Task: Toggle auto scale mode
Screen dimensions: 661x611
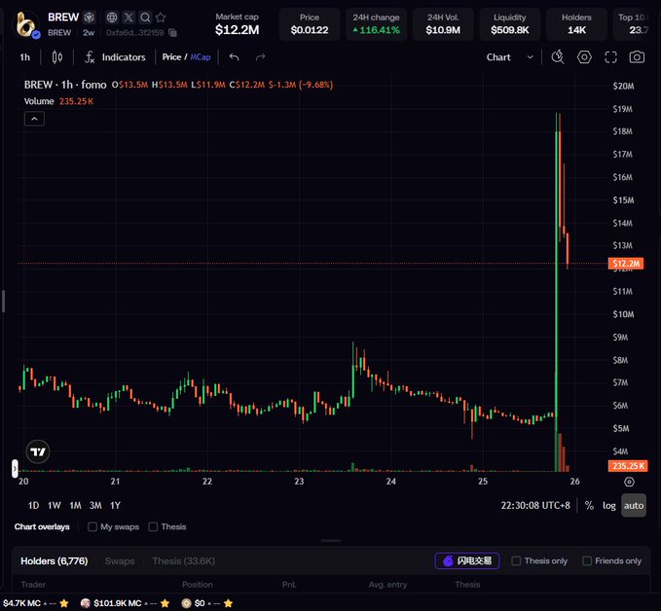Action: click(x=634, y=505)
